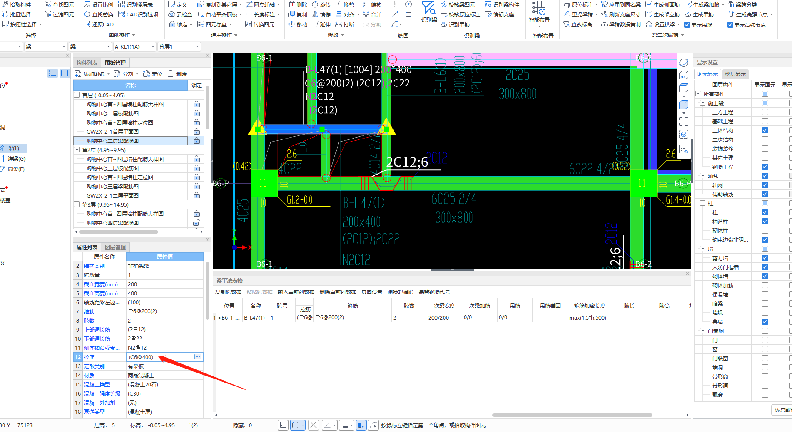The image size is (792, 432).
Task: Click the 过滤图元 filter element tool
Action: pyautogui.click(x=59, y=14)
